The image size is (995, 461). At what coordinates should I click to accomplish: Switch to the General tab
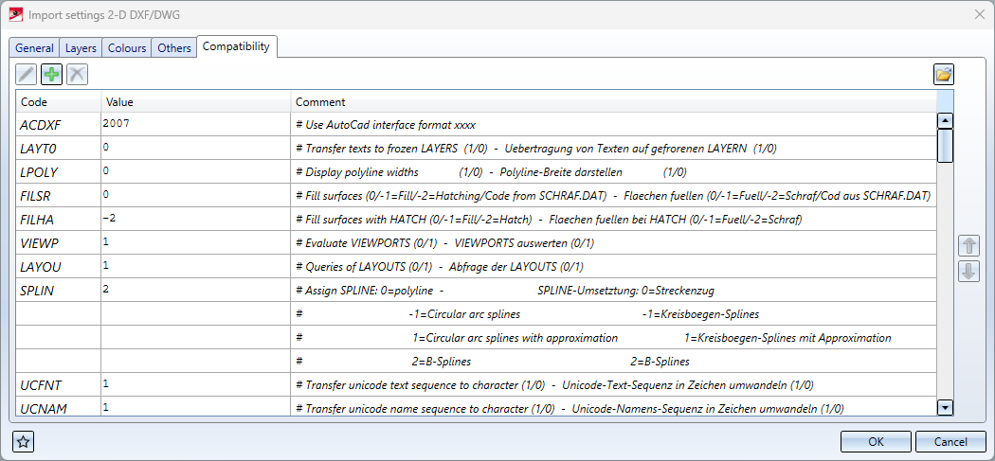point(34,48)
